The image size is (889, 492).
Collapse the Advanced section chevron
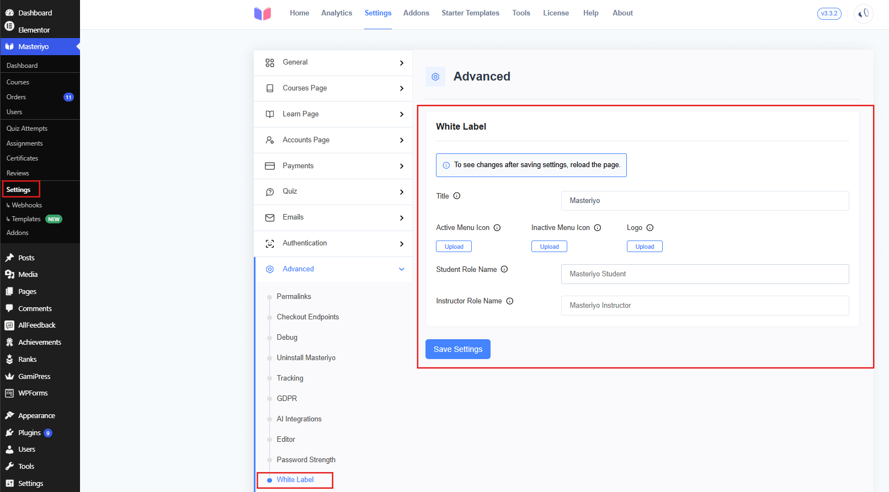point(402,269)
